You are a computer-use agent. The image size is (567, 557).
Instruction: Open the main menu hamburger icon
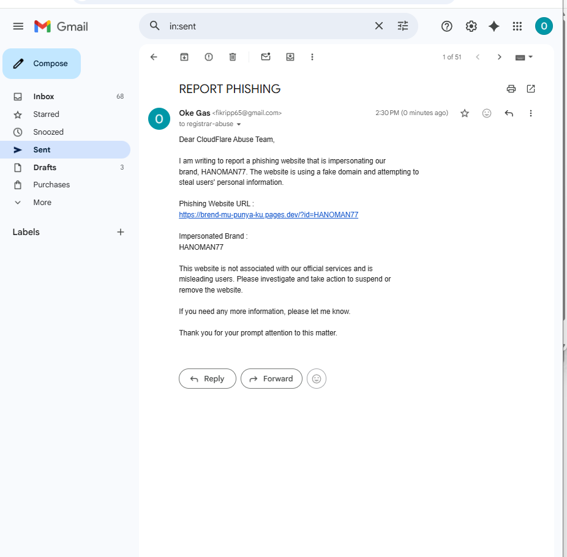click(x=18, y=26)
